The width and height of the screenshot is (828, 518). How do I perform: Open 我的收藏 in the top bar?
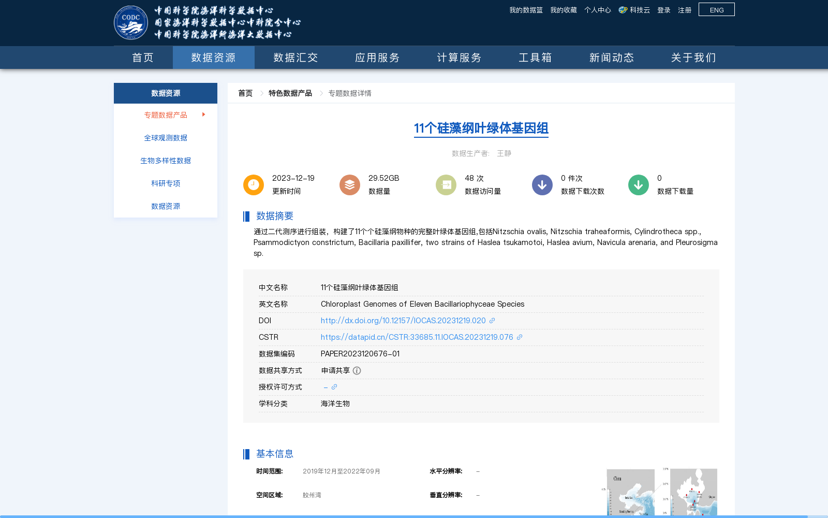(x=564, y=10)
